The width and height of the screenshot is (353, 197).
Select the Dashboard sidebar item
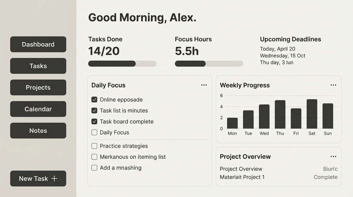[38, 44]
